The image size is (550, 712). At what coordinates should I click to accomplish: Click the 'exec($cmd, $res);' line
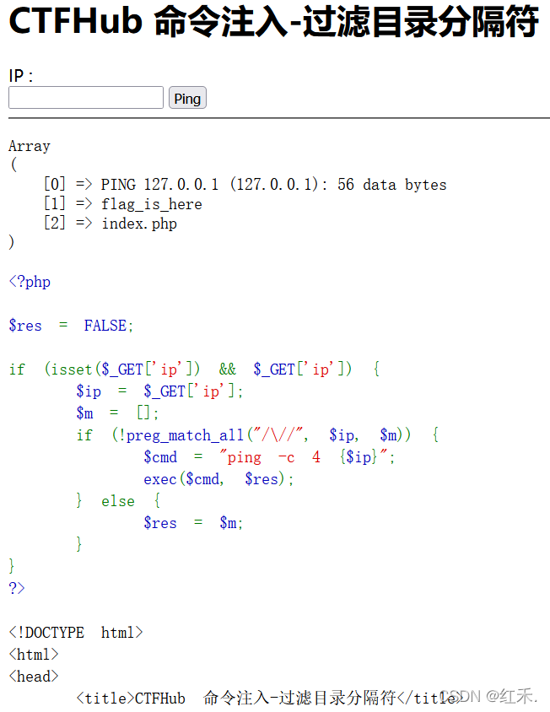[x=219, y=479]
